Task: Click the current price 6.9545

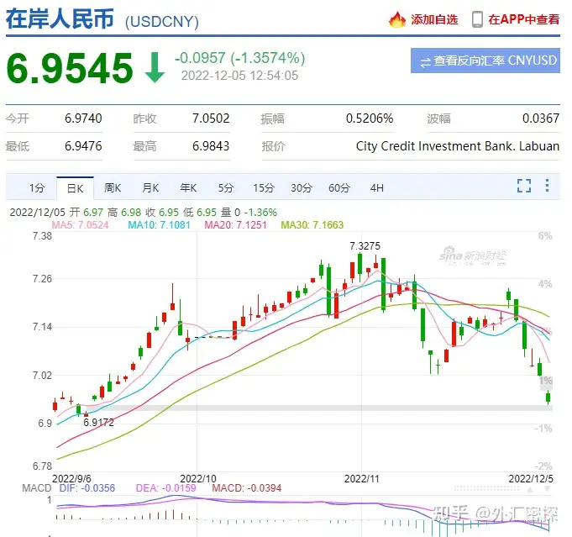Action: (x=70, y=68)
